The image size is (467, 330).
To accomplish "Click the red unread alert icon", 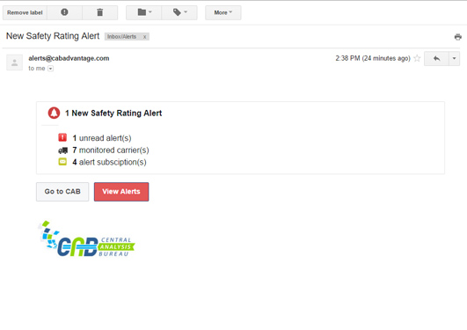I will coord(62,137).
